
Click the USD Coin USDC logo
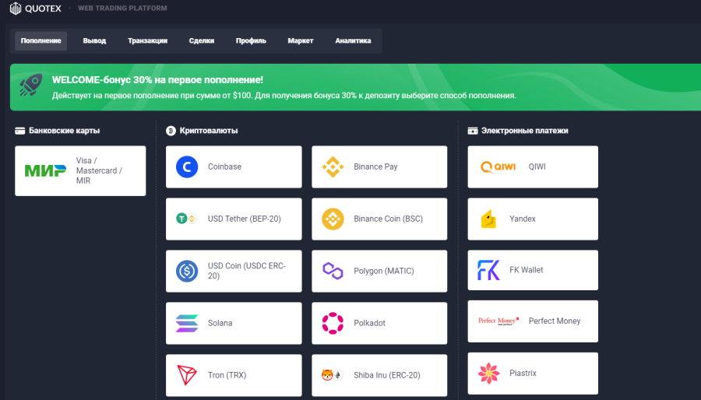pyautogui.click(x=187, y=271)
